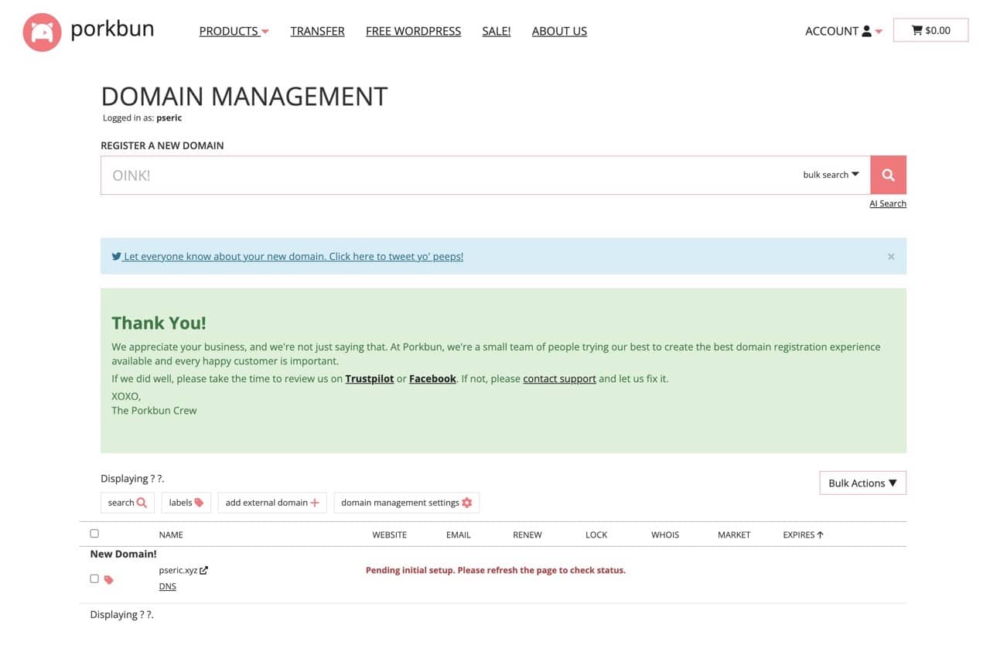990x645 pixels.
Task: Click the MARKET column header
Action: point(734,534)
